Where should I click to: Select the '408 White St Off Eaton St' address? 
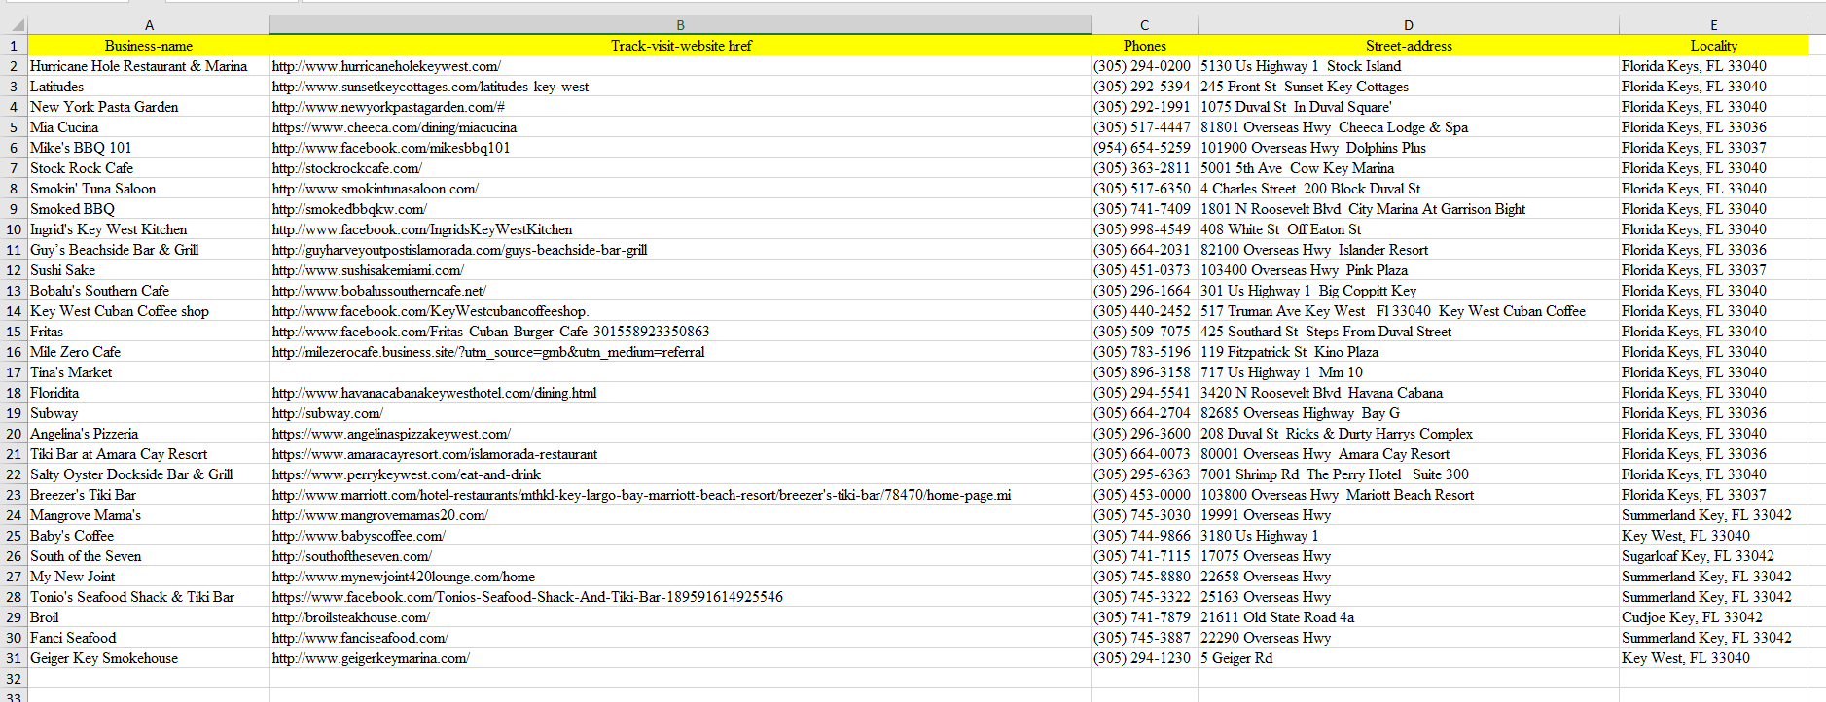tap(1409, 229)
